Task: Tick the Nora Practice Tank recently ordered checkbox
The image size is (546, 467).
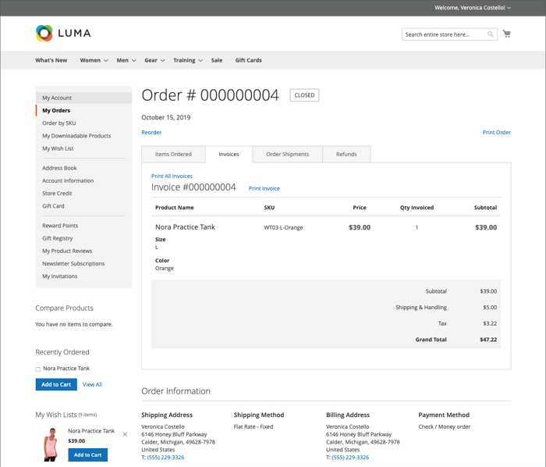Action: 38,369
